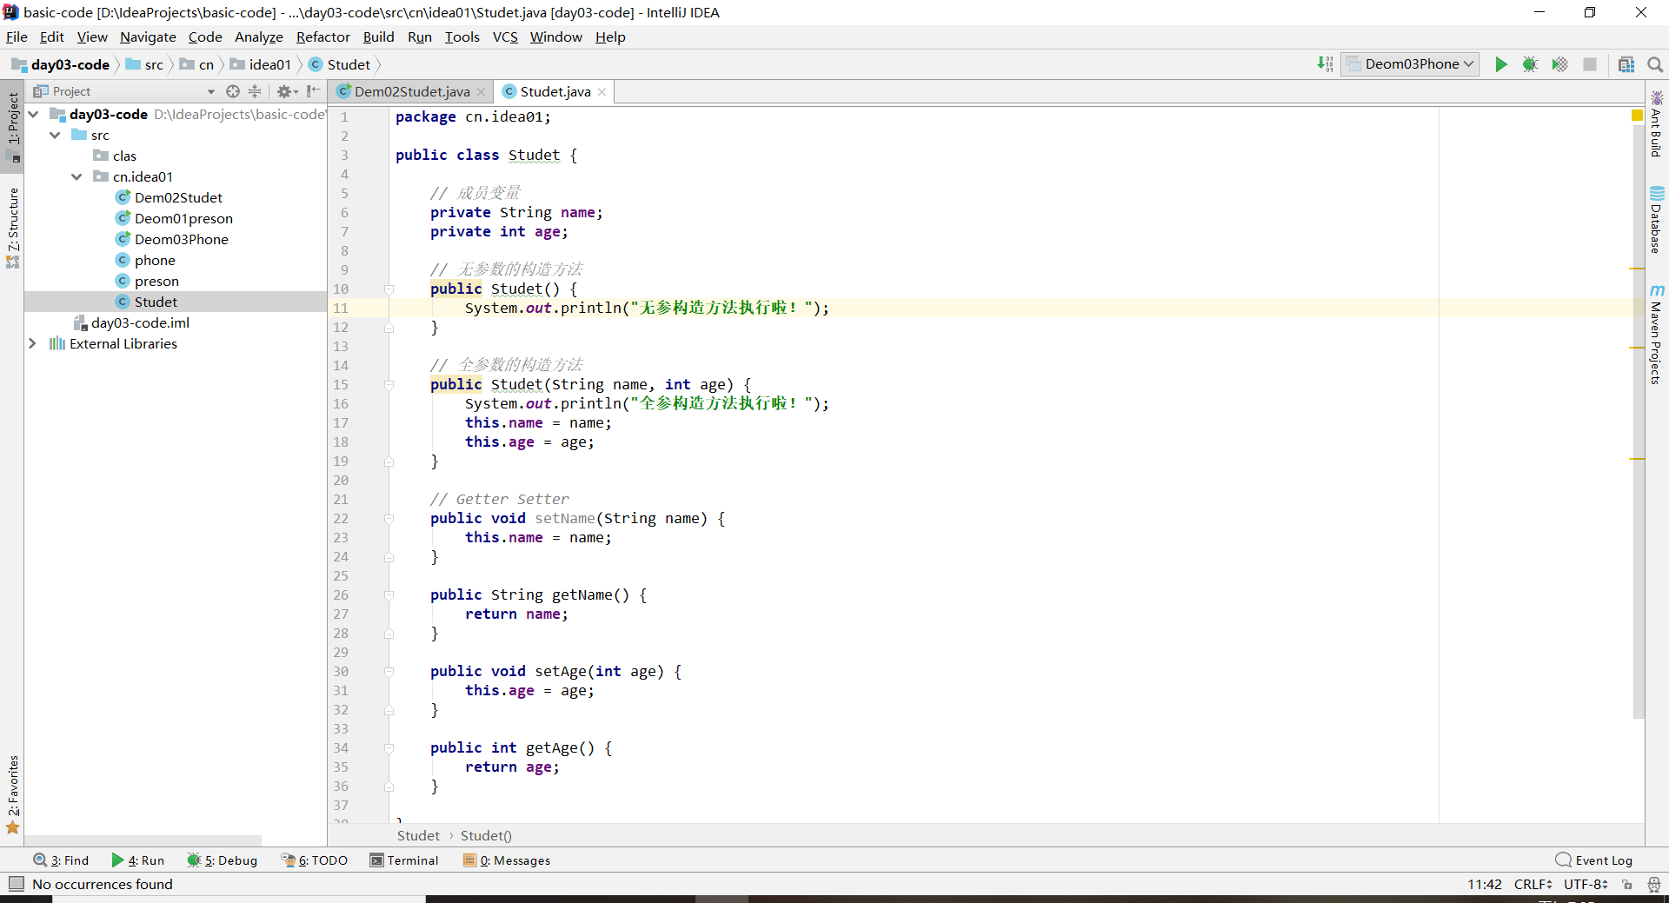This screenshot has height=903, width=1669.
Task: Toggle the 0: Messages tool window
Action: click(507, 860)
